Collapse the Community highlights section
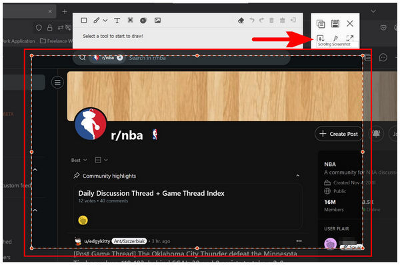Image resolution: width=400 pixels, height=265 pixels. pos(297,176)
